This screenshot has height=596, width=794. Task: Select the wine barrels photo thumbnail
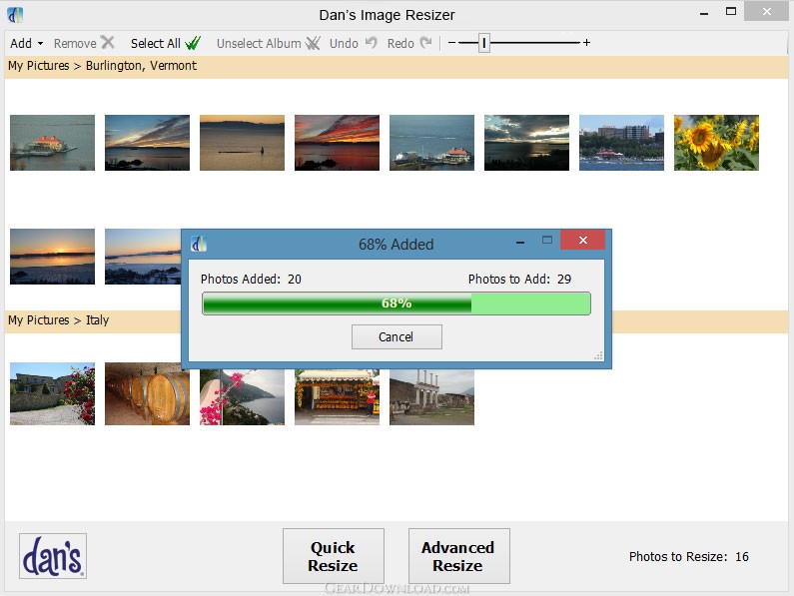[148, 393]
